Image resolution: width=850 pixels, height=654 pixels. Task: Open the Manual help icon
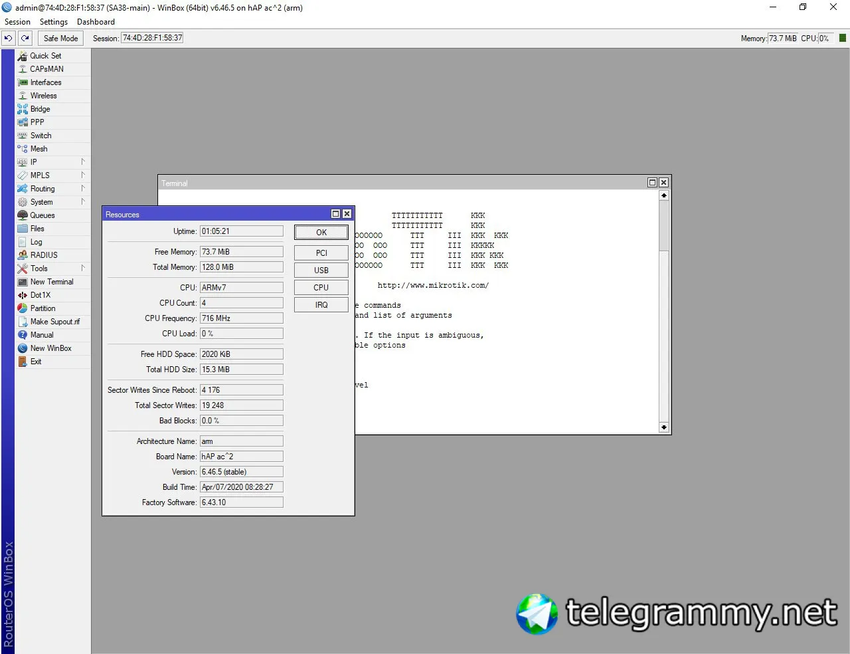coord(23,335)
